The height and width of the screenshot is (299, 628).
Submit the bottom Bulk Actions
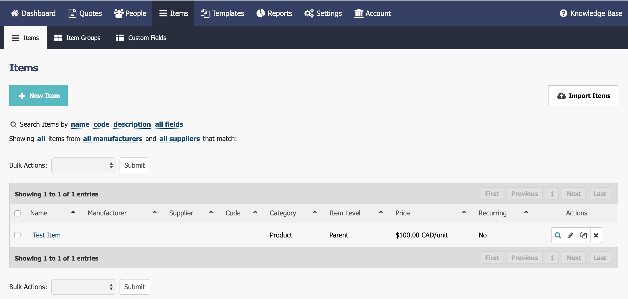(x=134, y=287)
